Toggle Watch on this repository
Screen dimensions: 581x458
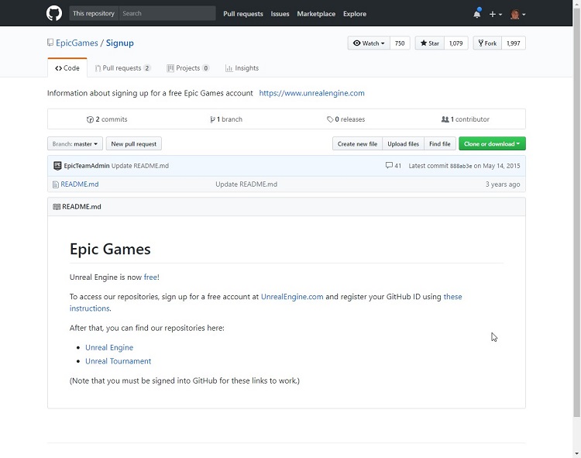click(369, 43)
